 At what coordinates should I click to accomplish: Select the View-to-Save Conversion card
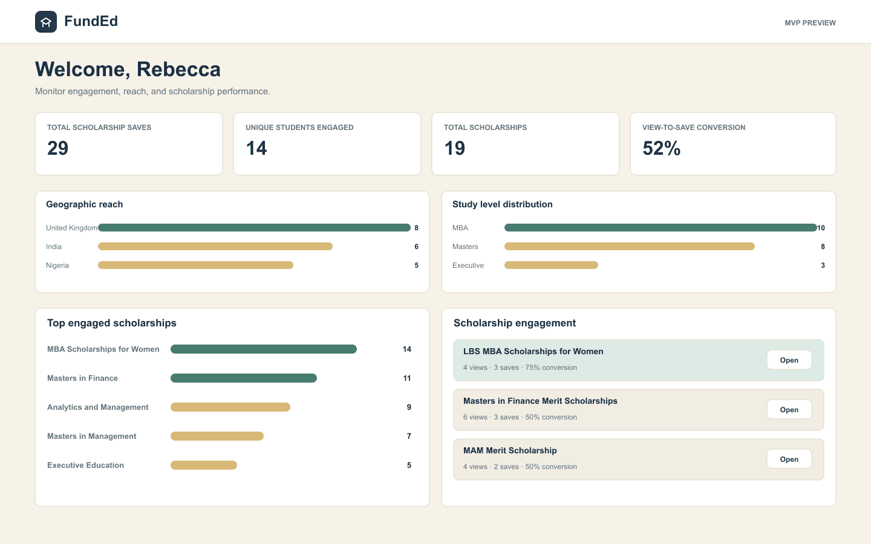point(733,144)
